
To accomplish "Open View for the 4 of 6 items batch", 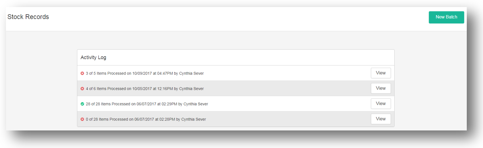I will 381,88.
